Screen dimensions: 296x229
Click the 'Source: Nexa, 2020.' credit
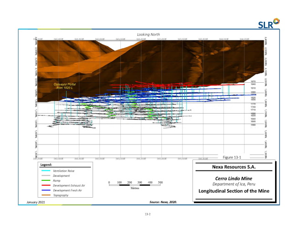(x=163, y=202)
